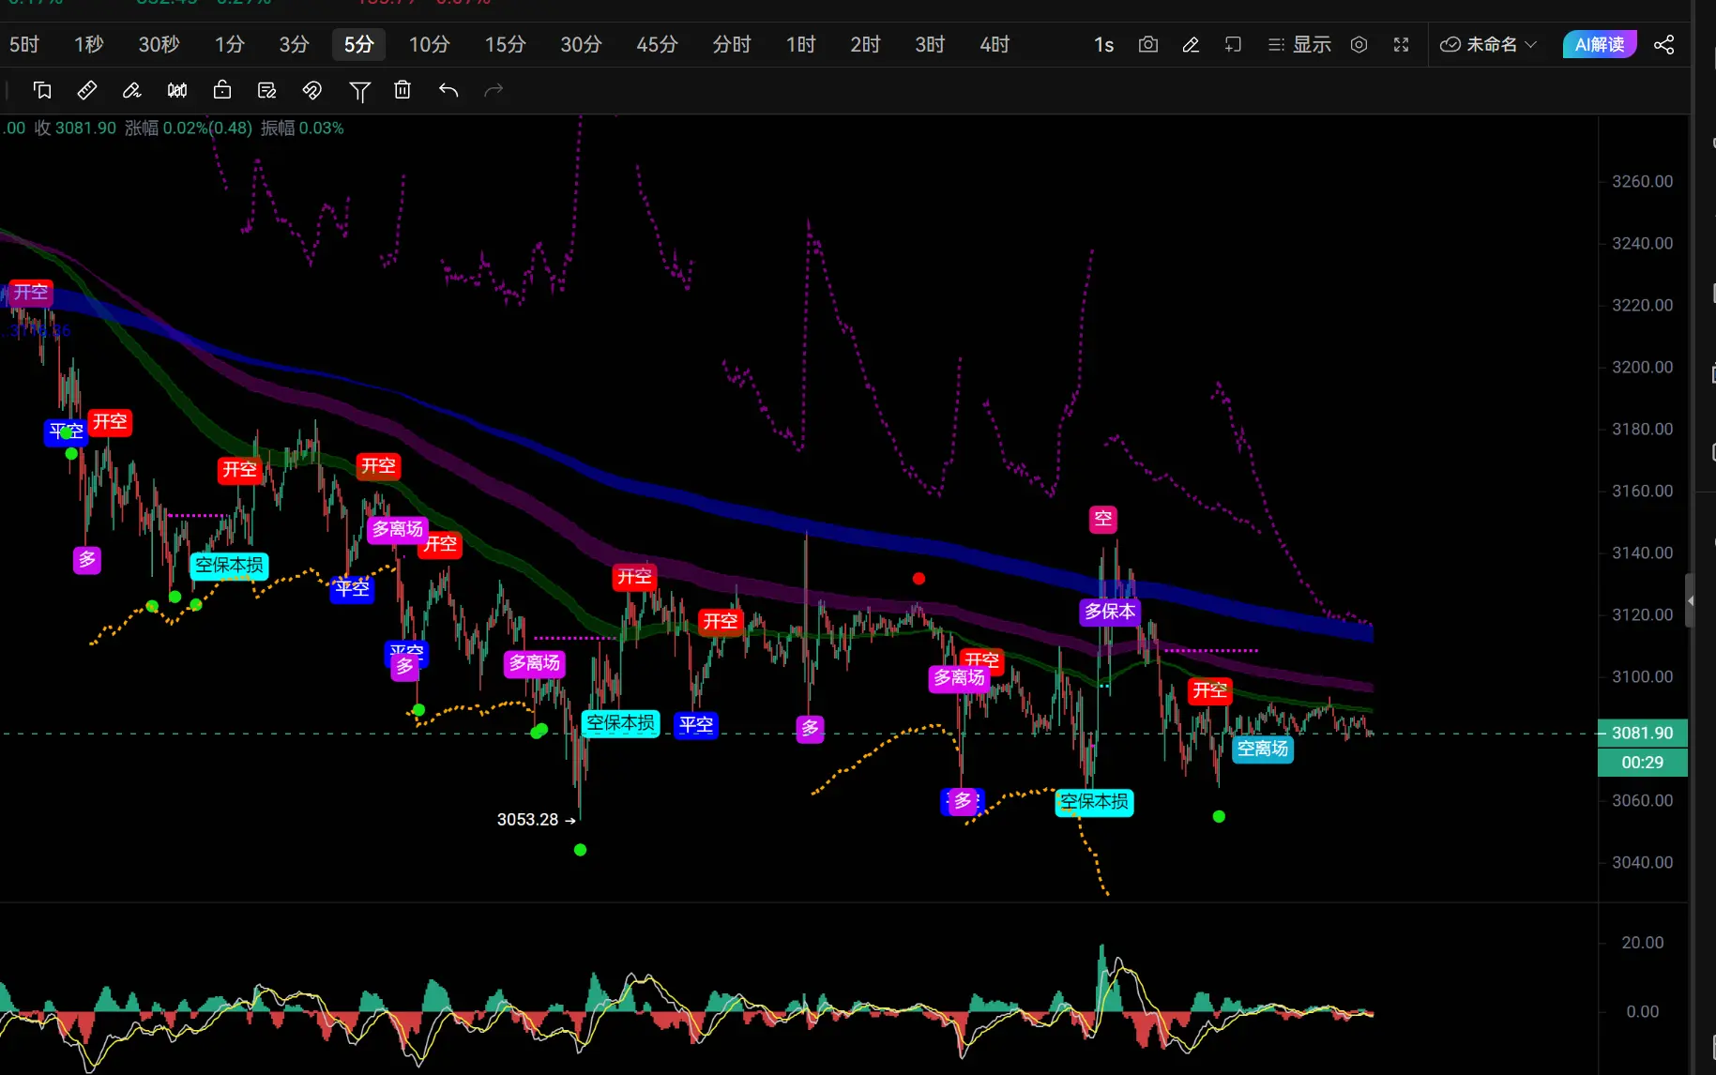Toggle fullscreen chart mode

1401,45
